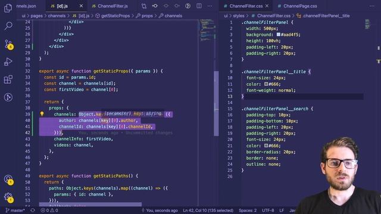Viewport: 381px width, 214px height.
Task: Click the minimap in the left editor
Action: [207, 30]
